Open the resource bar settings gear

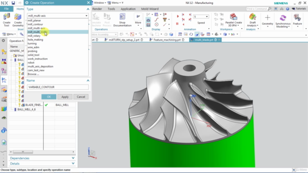[x=3, y=40]
